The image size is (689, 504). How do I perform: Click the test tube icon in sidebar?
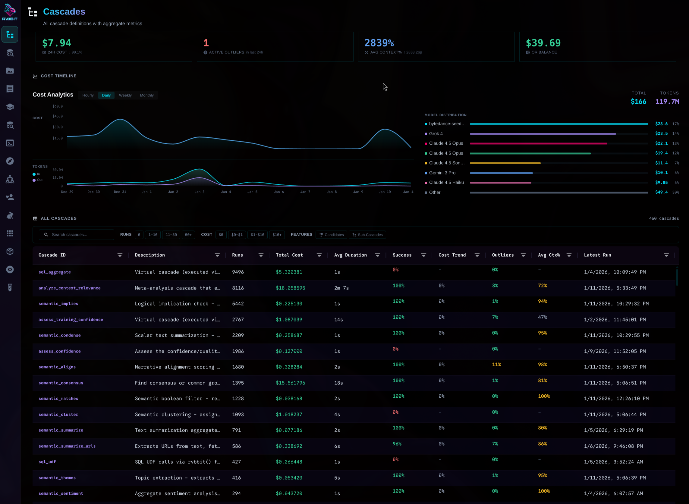pyautogui.click(x=10, y=287)
